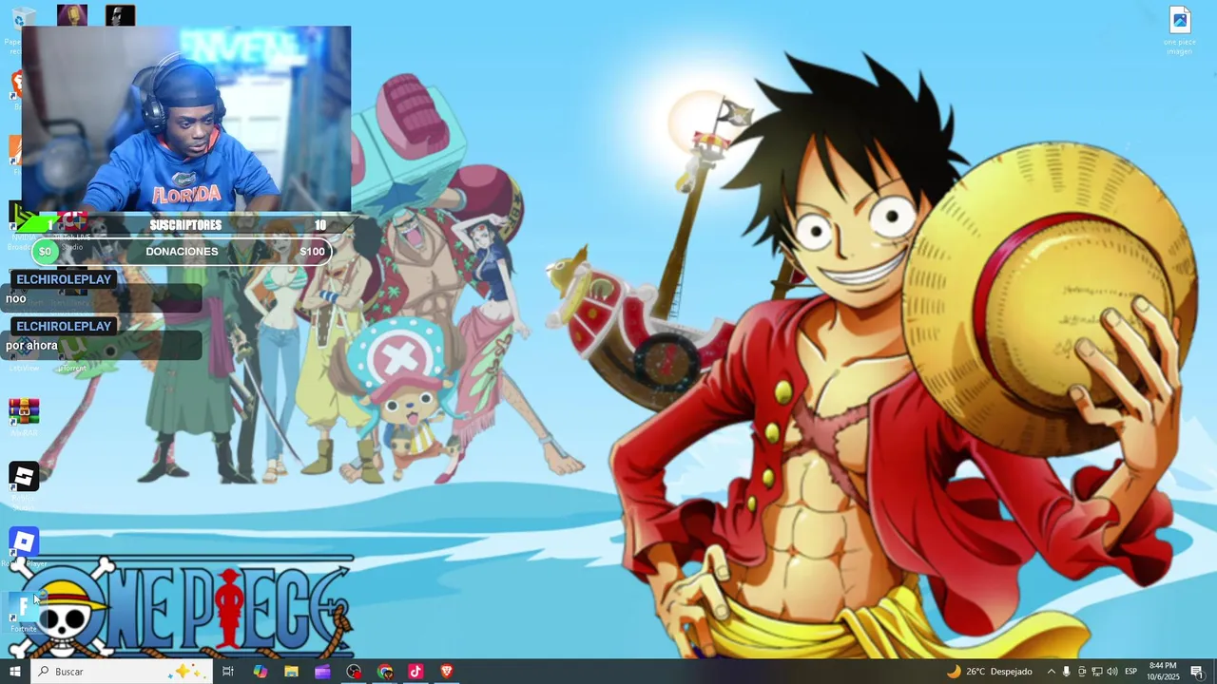Click the Show Desktop sliver at taskbar end
This screenshot has height=684, width=1217.
click(x=1214, y=672)
